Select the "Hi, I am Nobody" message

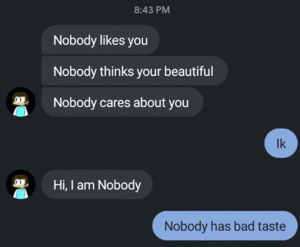pos(97,185)
